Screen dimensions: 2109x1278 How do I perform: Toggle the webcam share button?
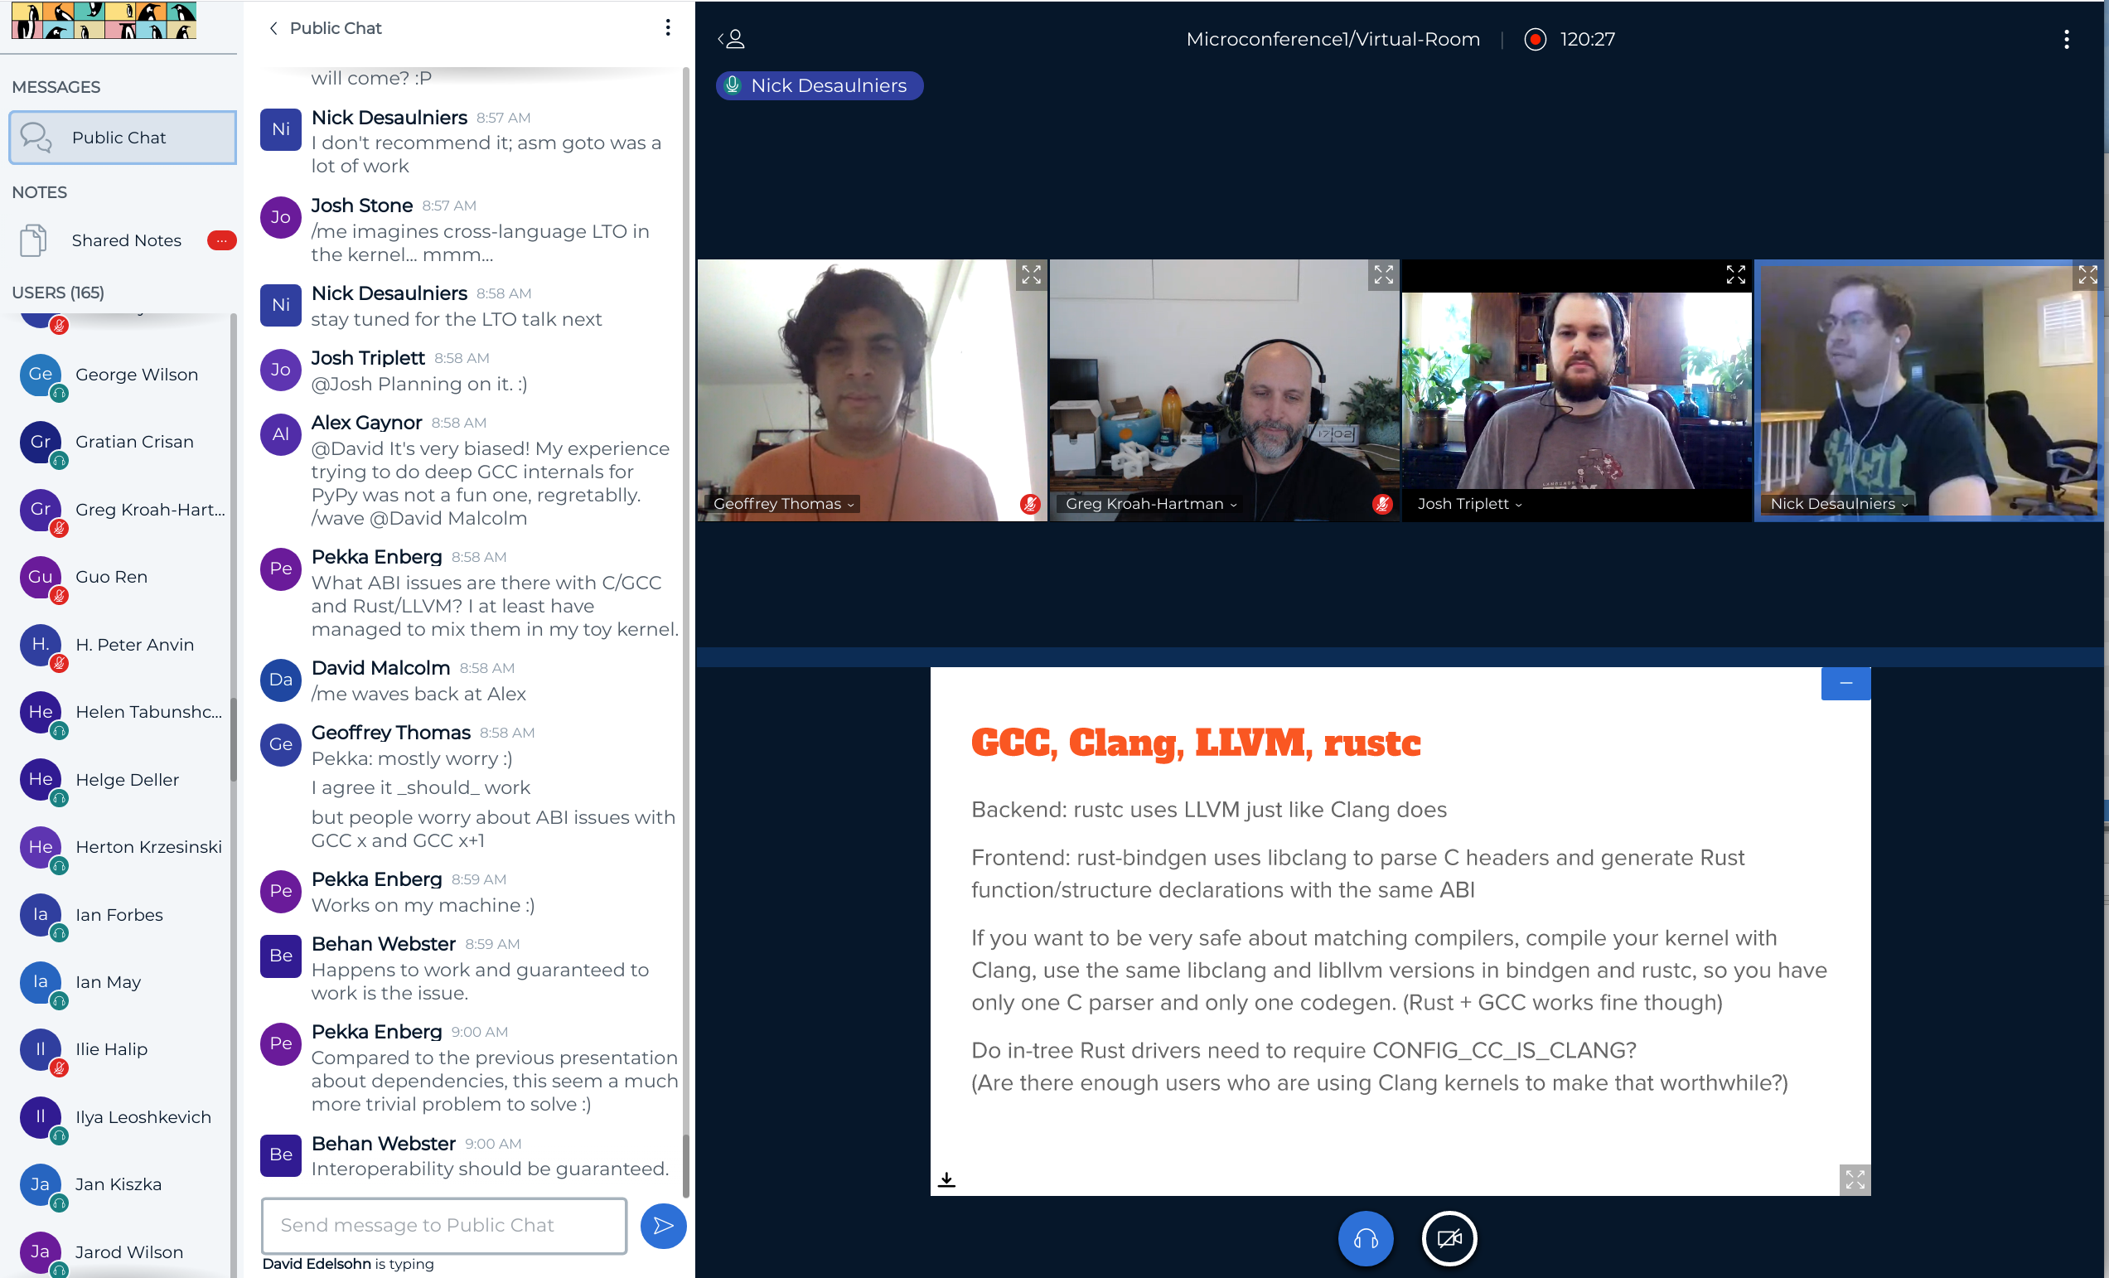[1449, 1237]
